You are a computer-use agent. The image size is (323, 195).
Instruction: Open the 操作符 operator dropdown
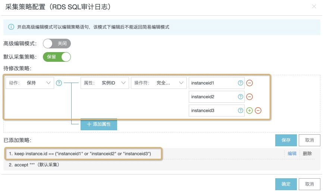coord(159,83)
